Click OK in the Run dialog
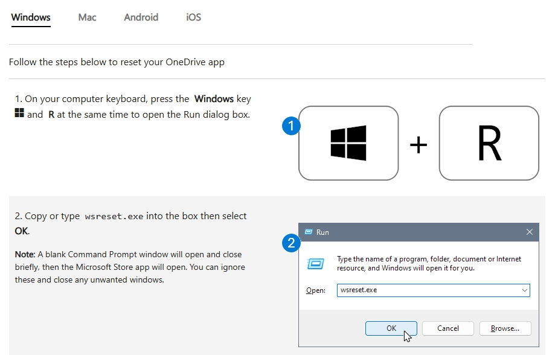The image size is (558, 355). [391, 328]
